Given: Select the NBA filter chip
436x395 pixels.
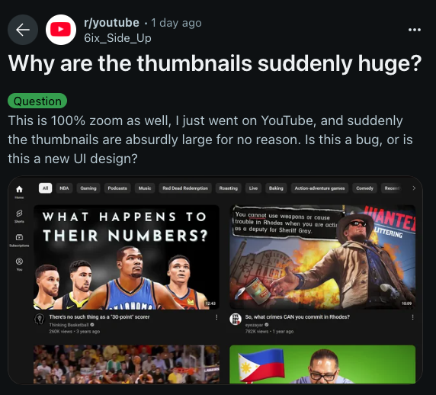Looking at the screenshot, I should 64,188.
